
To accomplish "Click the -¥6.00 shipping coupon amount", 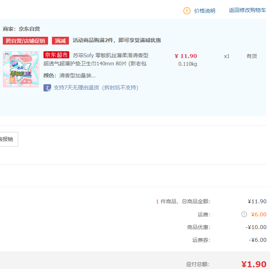I will pyautogui.click(x=258, y=240).
